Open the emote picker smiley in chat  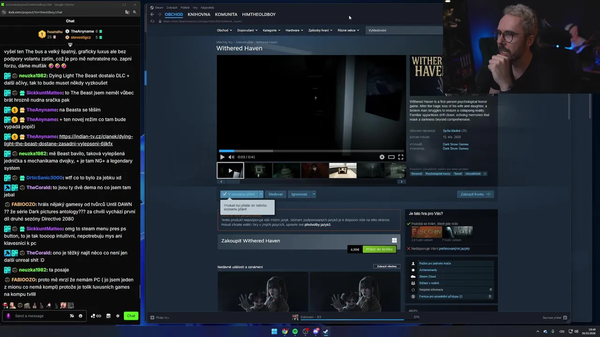81,316
